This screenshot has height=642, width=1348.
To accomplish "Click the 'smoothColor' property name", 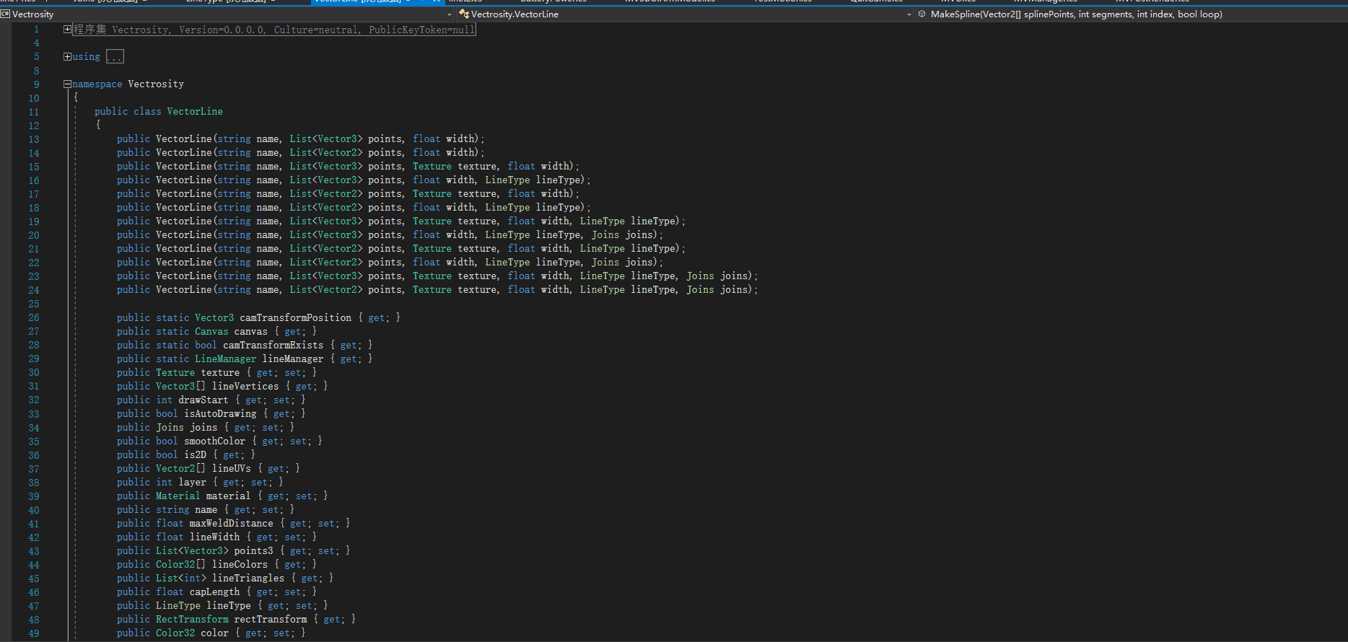I will click(214, 441).
